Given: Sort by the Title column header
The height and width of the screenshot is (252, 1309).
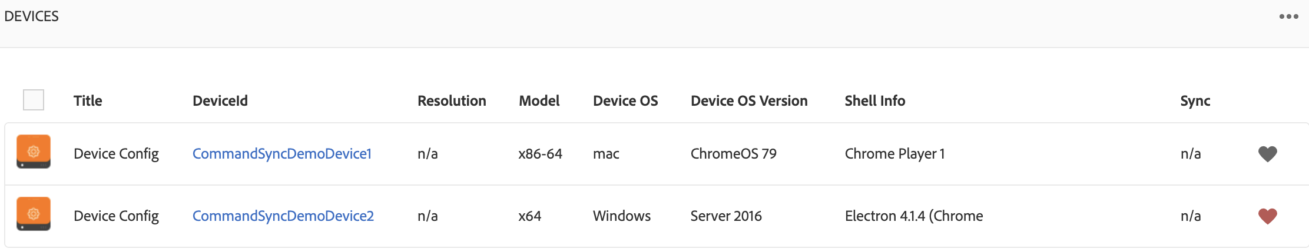Looking at the screenshot, I should [x=88, y=101].
